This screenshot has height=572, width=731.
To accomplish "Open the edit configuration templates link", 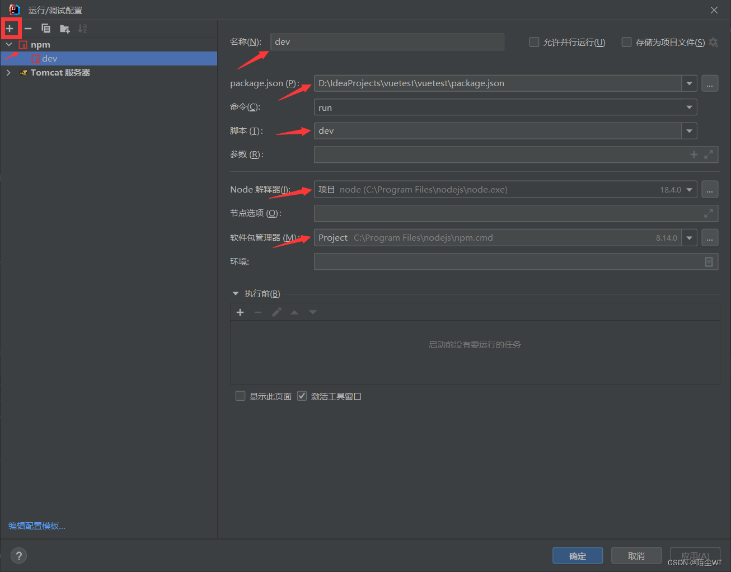I will [x=37, y=526].
